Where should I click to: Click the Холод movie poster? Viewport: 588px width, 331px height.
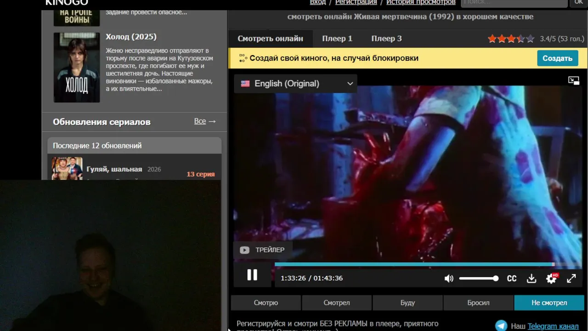tap(76, 67)
